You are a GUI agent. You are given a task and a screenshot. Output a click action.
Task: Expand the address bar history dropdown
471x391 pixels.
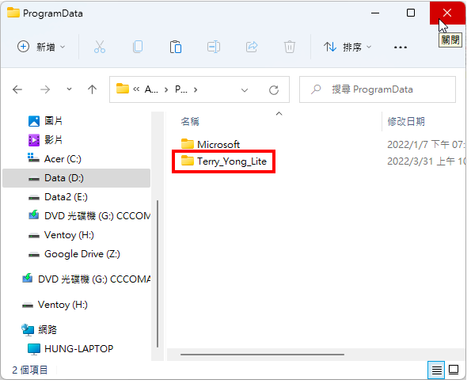(245, 89)
